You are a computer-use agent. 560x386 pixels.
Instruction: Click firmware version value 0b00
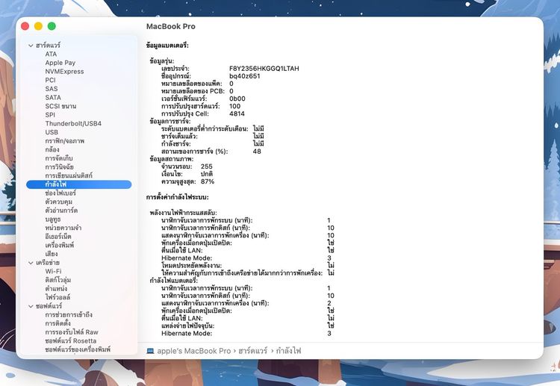click(x=237, y=99)
